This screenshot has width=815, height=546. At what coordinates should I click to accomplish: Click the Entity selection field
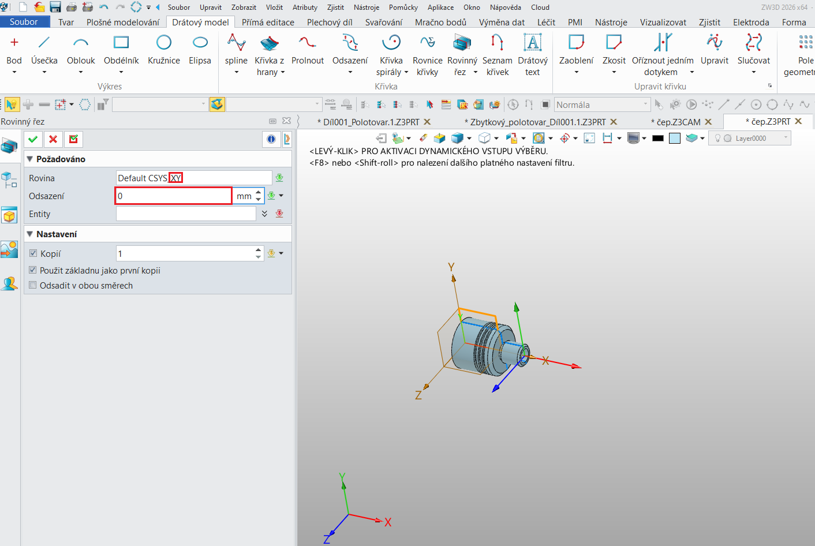tap(186, 214)
